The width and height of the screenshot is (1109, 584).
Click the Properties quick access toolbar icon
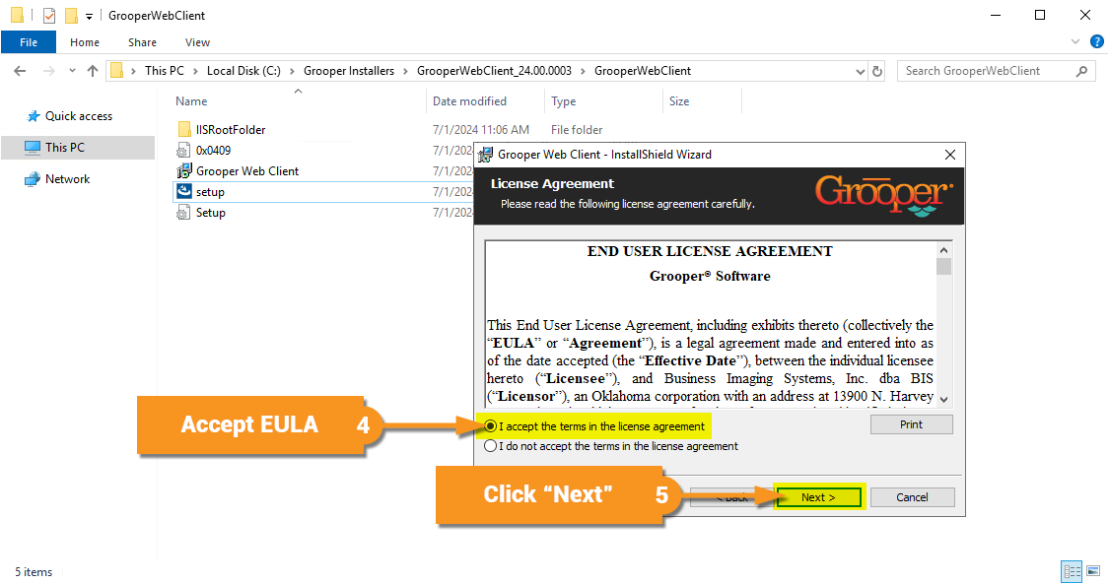tap(49, 15)
